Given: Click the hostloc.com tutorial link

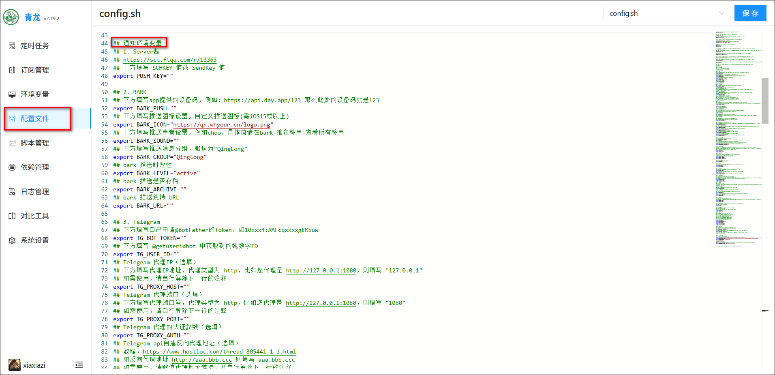Looking at the screenshot, I should [x=219, y=351].
